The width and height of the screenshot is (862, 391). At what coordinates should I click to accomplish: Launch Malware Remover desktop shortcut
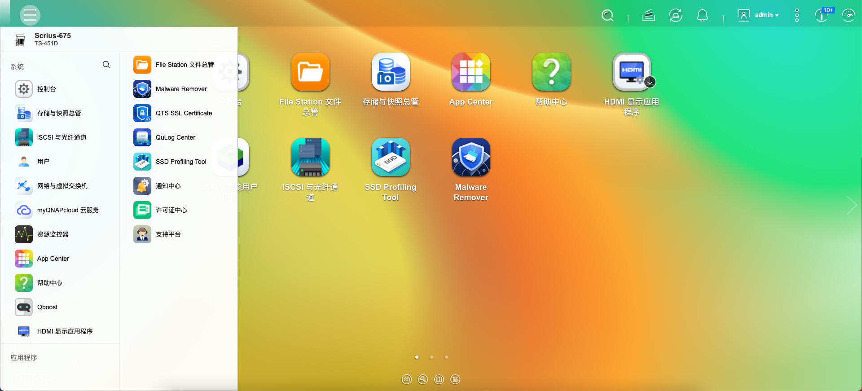pos(471,157)
